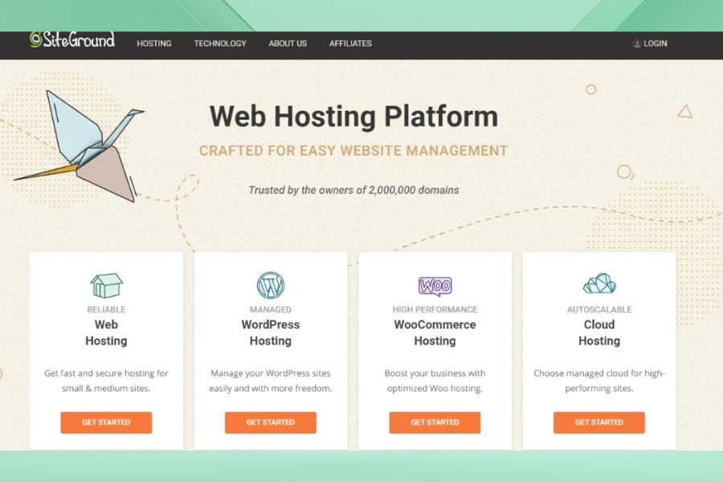Go to the Affiliates page
Image resolution: width=723 pixels, height=482 pixels.
click(350, 43)
